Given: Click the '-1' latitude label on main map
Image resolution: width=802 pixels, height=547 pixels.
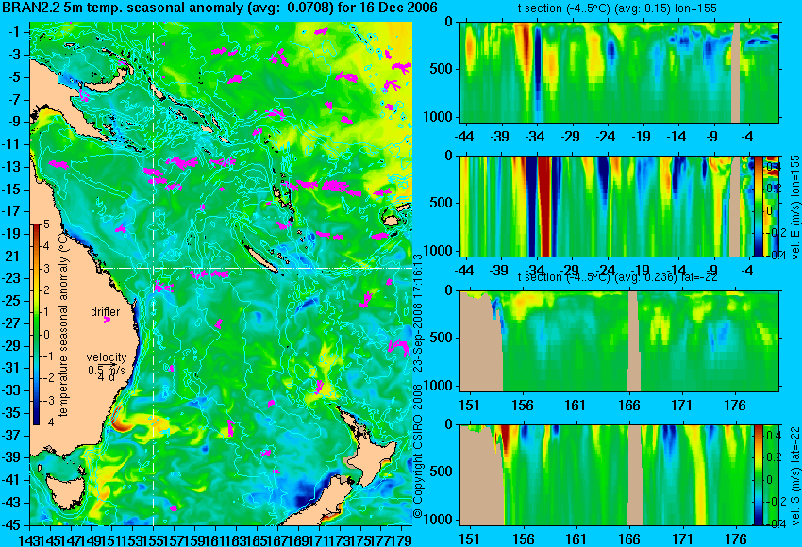Looking at the screenshot, I should point(15,32).
